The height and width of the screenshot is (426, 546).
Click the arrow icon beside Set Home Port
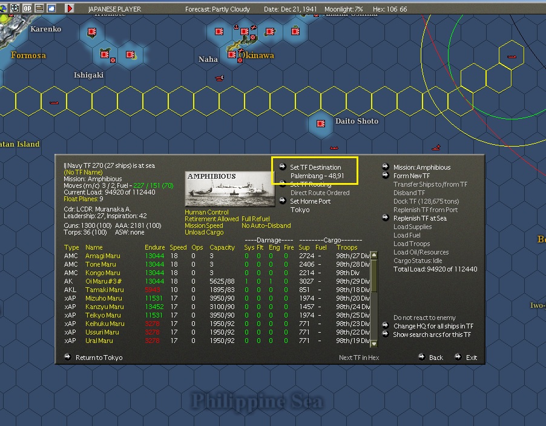point(283,201)
